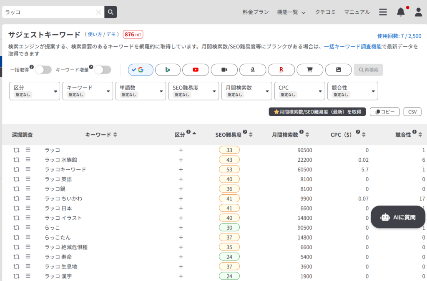427x281 pixels.
Task: Choose Amazon as keyword source
Action: tap(252, 70)
